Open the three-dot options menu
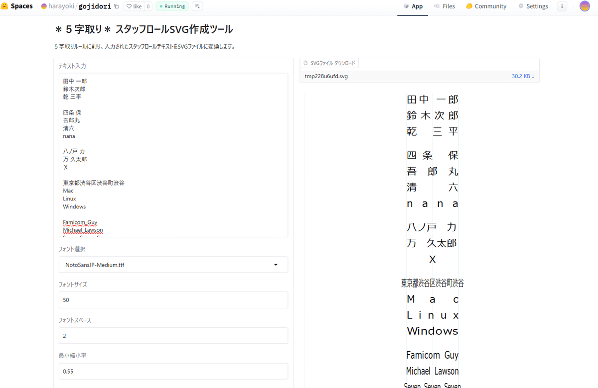The image size is (598, 388). [x=562, y=6]
